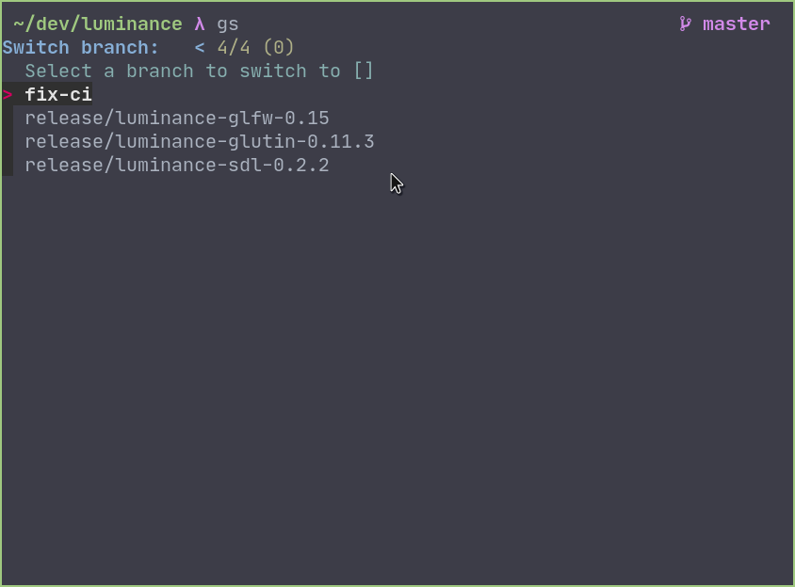Click the typed gs command
This screenshot has width=795, height=587.
point(228,24)
